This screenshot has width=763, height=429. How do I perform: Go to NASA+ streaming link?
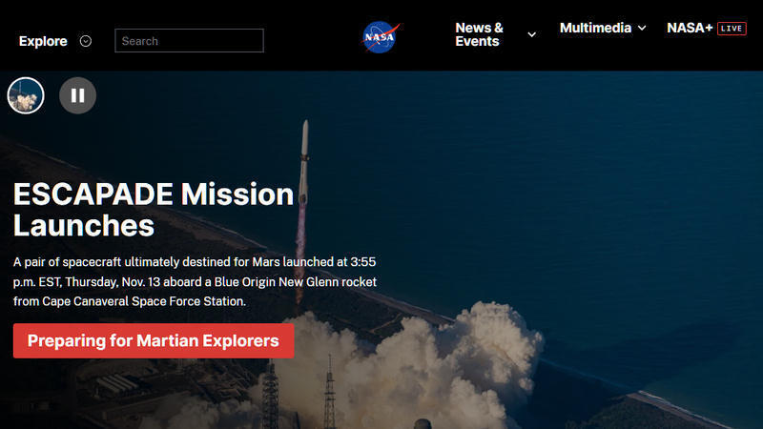[690, 29]
